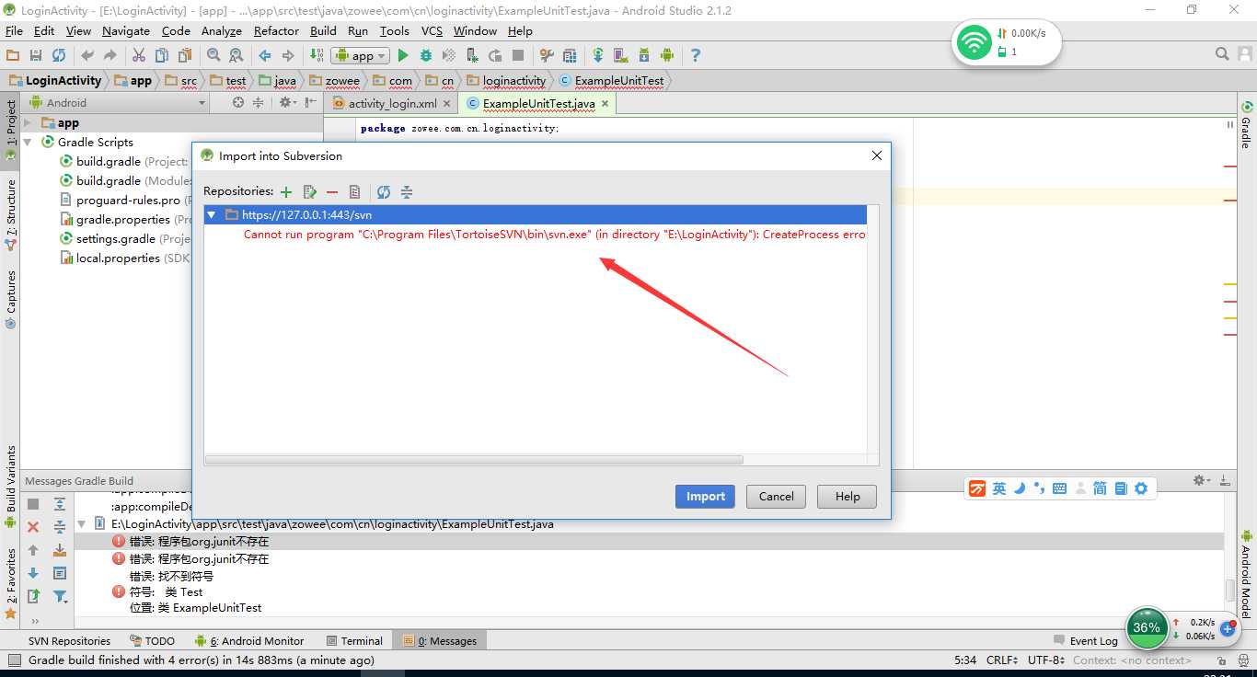Click the Replace toolbar icon
Screen dimensions: 1257x677
tap(236, 55)
